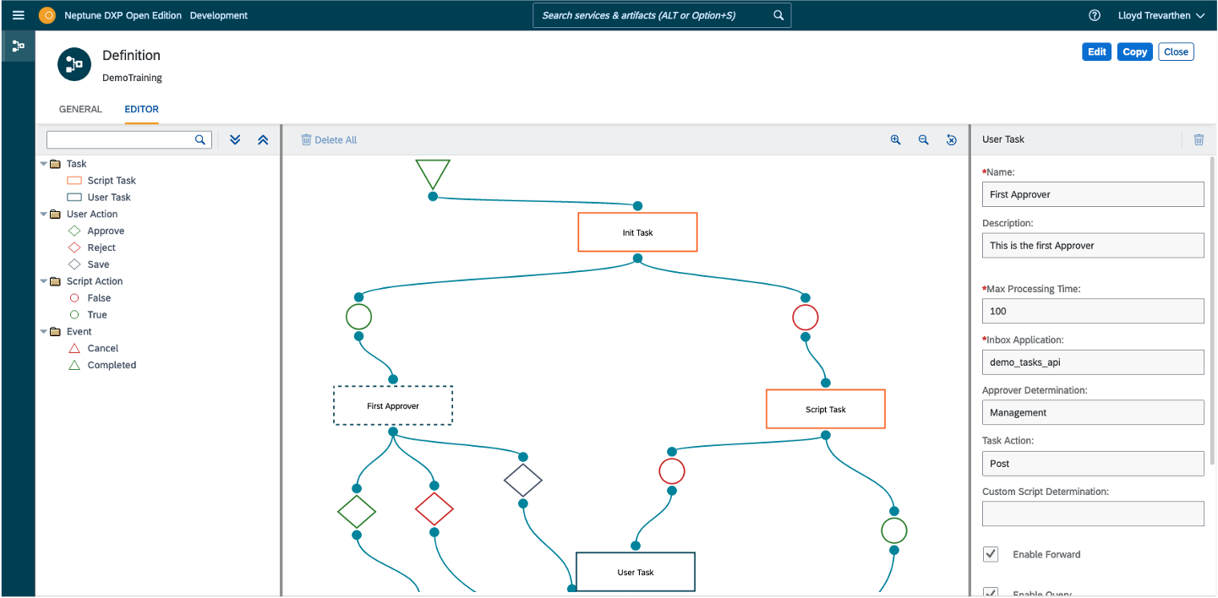Click the trash icon in User Task panel

coord(1198,139)
